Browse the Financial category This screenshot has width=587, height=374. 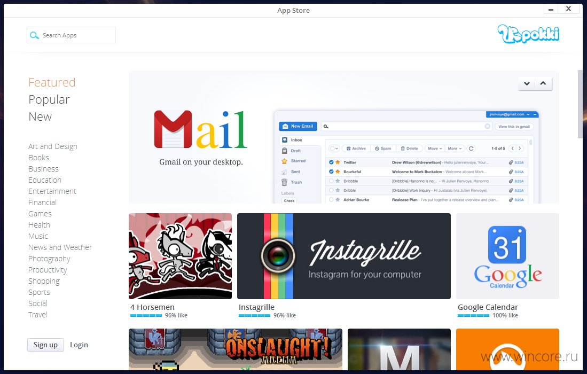[42, 202]
